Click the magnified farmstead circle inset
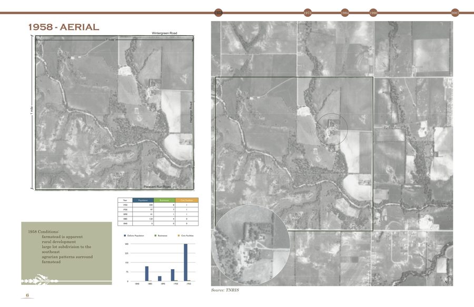 click(x=251, y=245)
